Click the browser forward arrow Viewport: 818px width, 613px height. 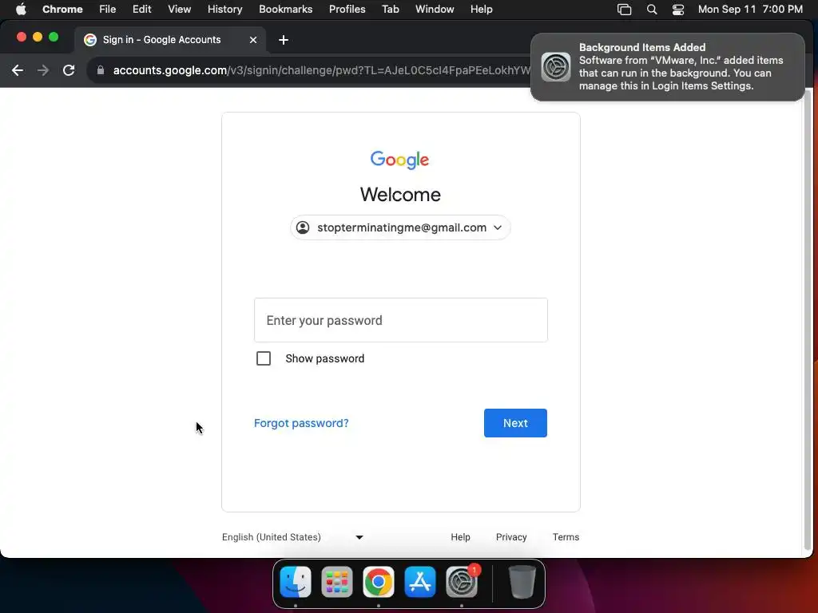(43, 70)
